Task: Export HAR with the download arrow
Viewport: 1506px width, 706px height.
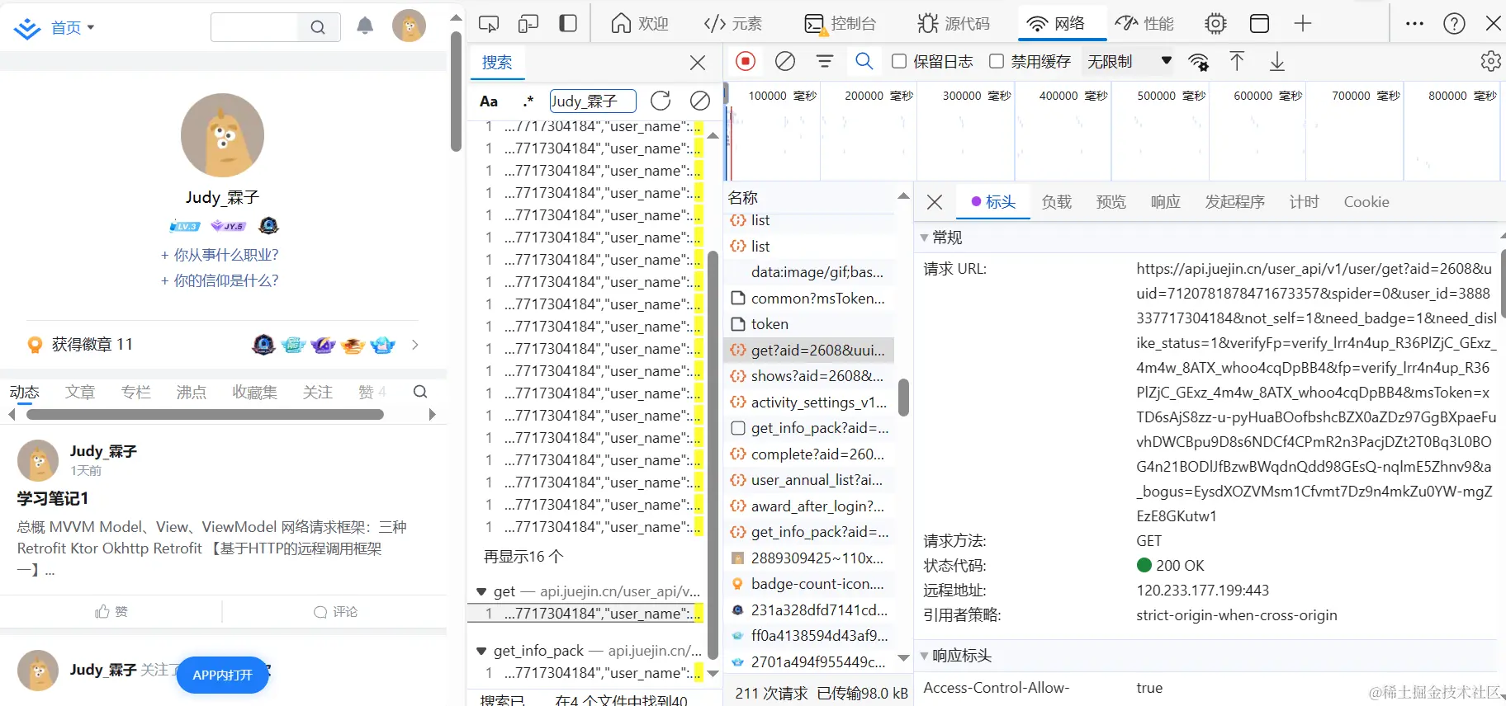Action: click(1277, 61)
